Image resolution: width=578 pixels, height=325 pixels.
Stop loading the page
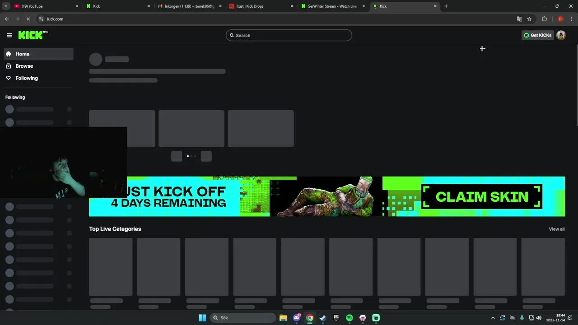pyautogui.click(x=28, y=19)
